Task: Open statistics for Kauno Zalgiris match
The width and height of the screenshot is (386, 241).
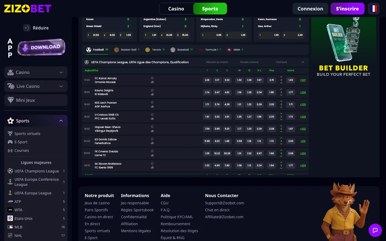Action: click(152, 94)
